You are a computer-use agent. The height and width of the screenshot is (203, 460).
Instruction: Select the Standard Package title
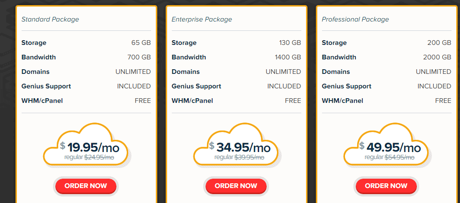pos(50,20)
